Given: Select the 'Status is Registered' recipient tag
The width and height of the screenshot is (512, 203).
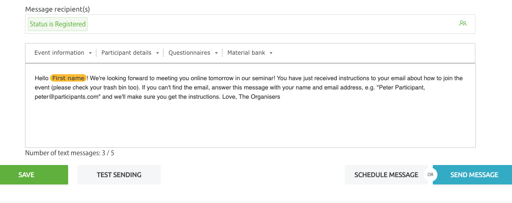Looking at the screenshot, I should coord(57,24).
